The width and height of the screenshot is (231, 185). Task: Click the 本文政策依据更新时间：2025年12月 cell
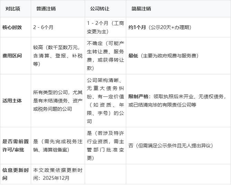coord(58,174)
